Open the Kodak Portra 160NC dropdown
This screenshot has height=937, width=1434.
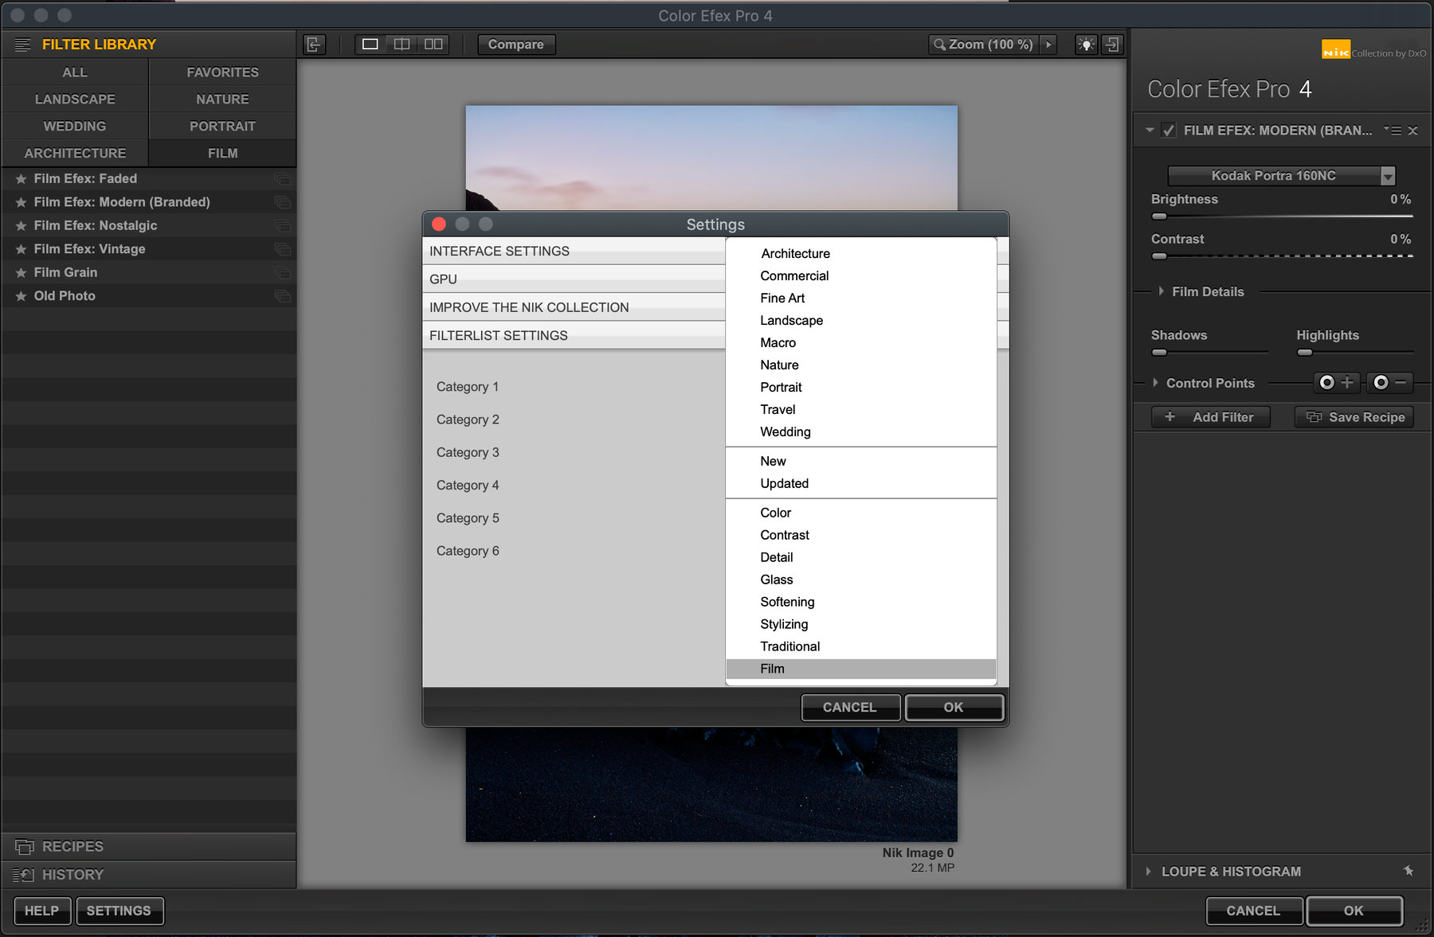tap(1281, 176)
